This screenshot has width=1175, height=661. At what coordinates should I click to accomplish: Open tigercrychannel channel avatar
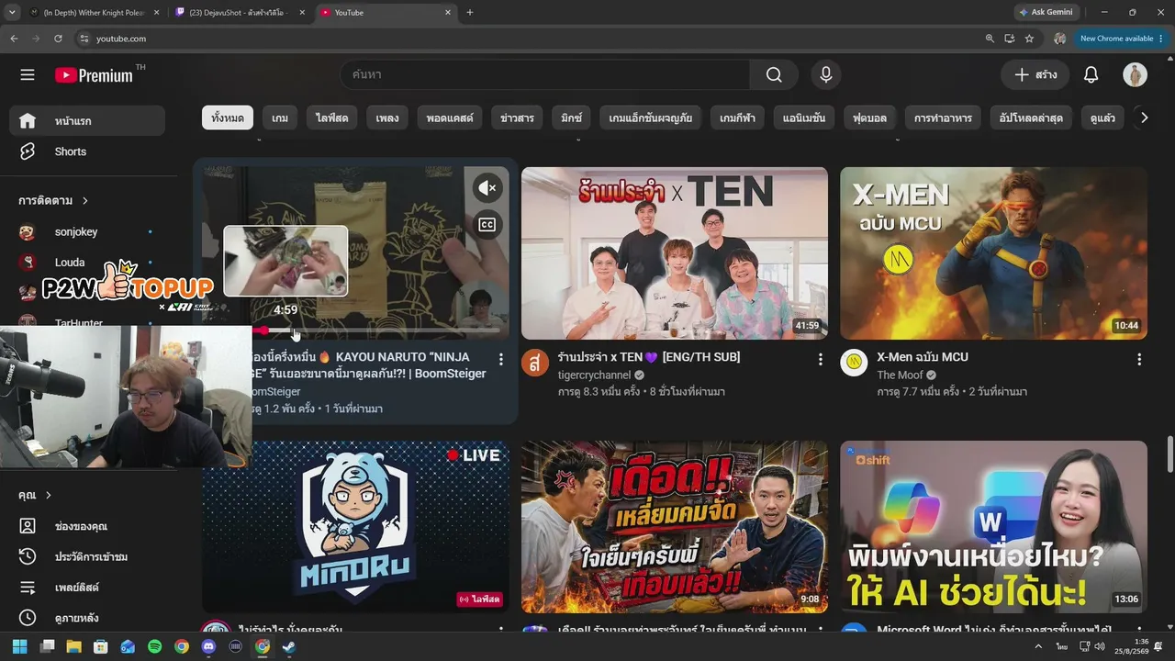(x=535, y=363)
